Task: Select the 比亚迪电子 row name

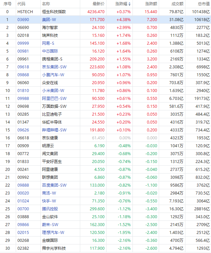Action: (52, 114)
